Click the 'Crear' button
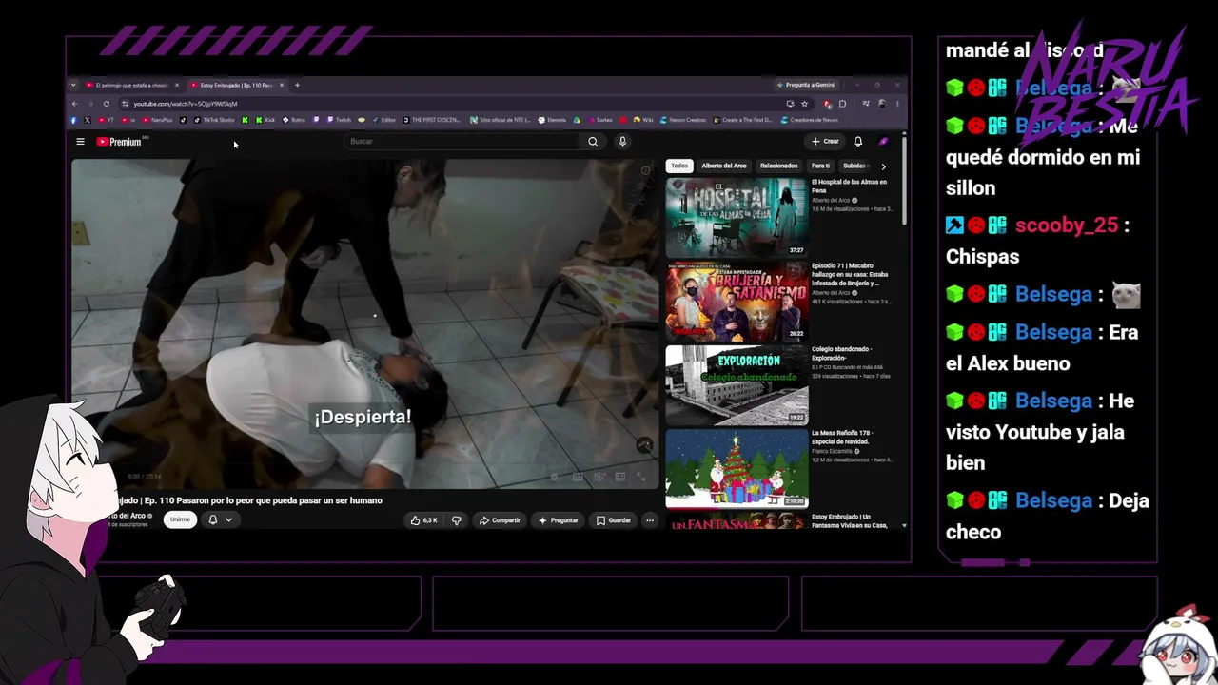The width and height of the screenshot is (1218, 685). pos(825,142)
